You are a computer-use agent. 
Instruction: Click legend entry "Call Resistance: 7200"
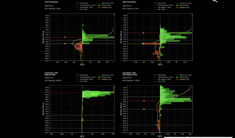coord(163,5)
